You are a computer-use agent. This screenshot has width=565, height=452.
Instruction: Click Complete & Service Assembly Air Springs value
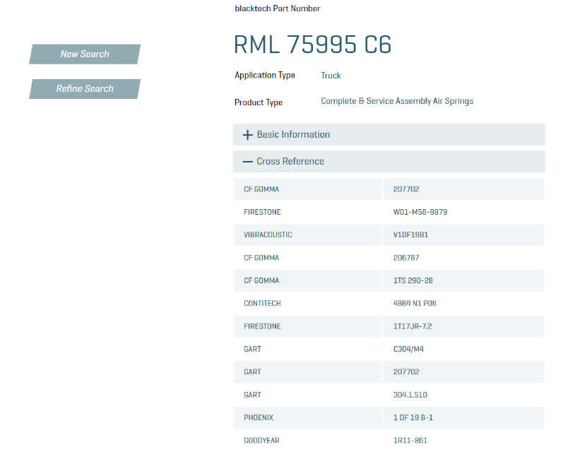tap(397, 101)
